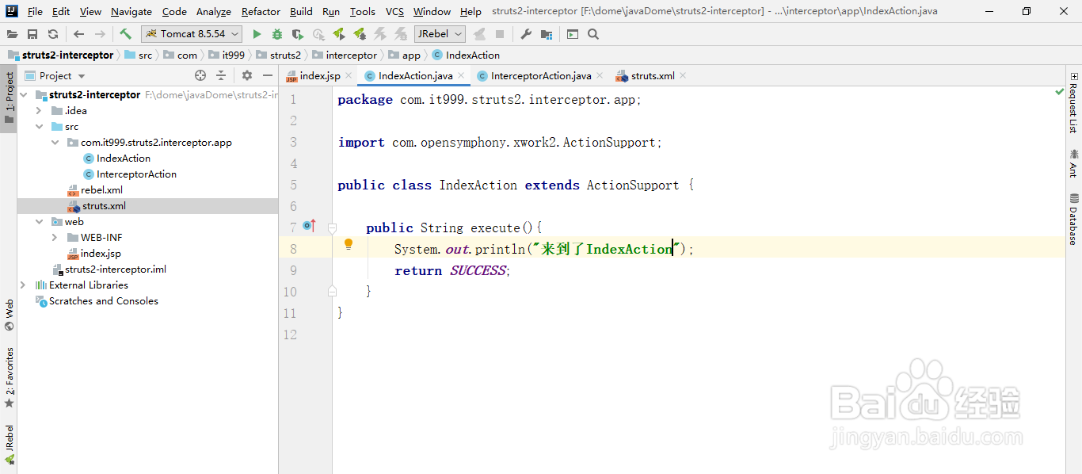This screenshot has height=474, width=1082.
Task: Navigate back with the left arrow
Action: point(78,34)
